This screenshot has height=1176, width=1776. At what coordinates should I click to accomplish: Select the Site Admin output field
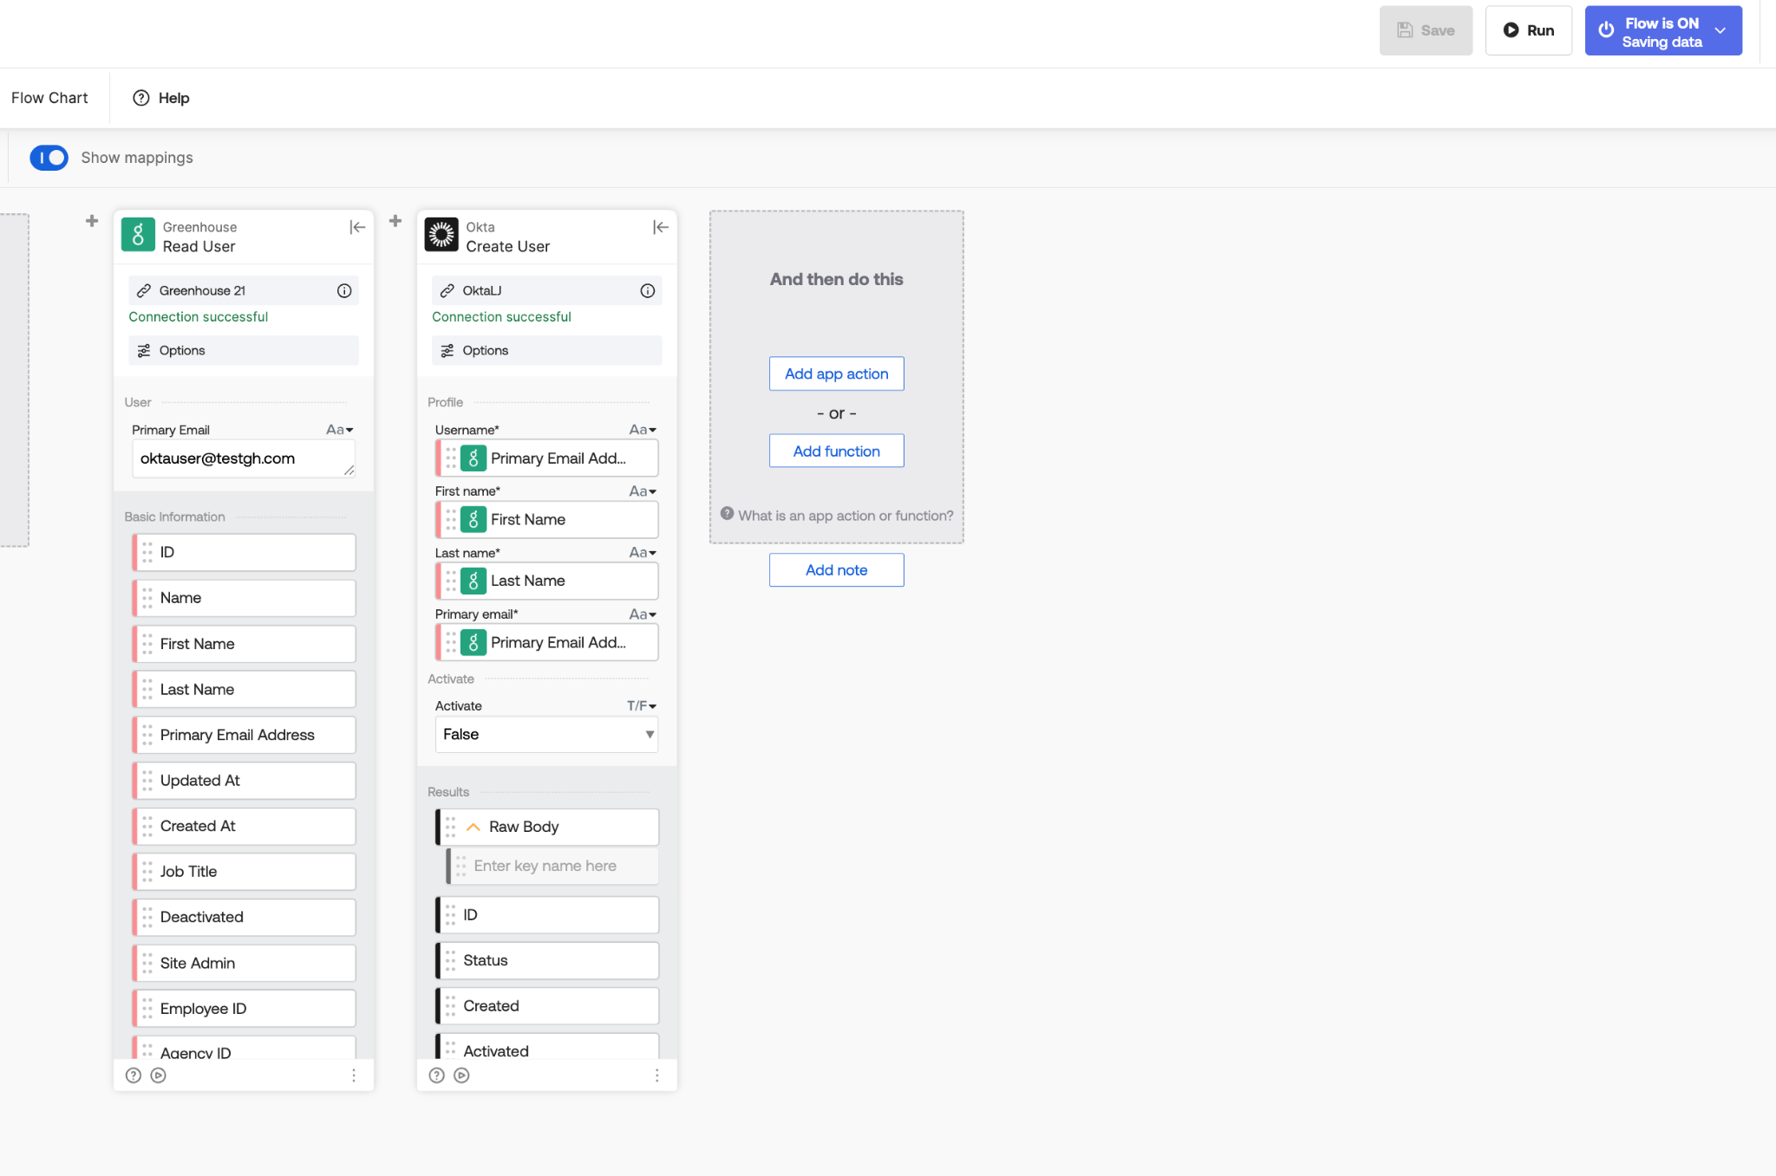244,963
